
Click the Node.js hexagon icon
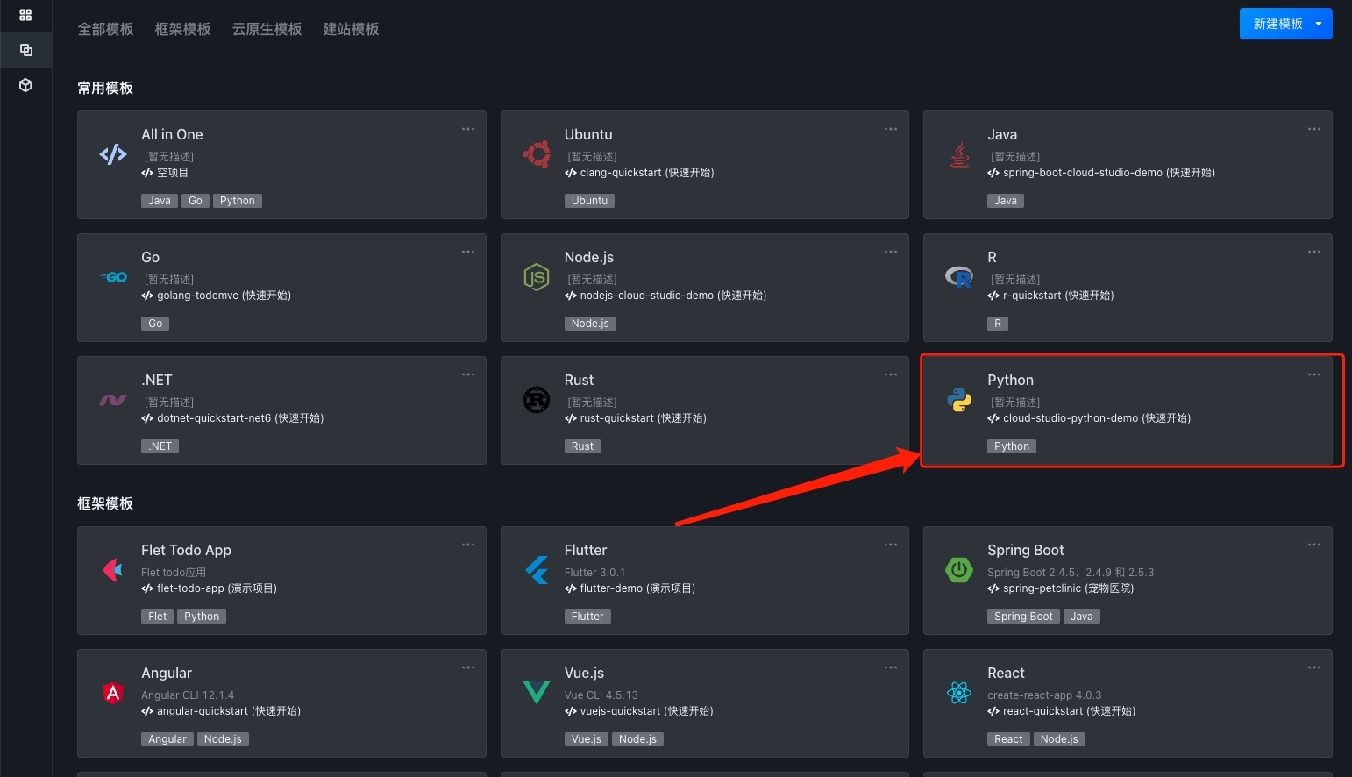[x=537, y=278]
